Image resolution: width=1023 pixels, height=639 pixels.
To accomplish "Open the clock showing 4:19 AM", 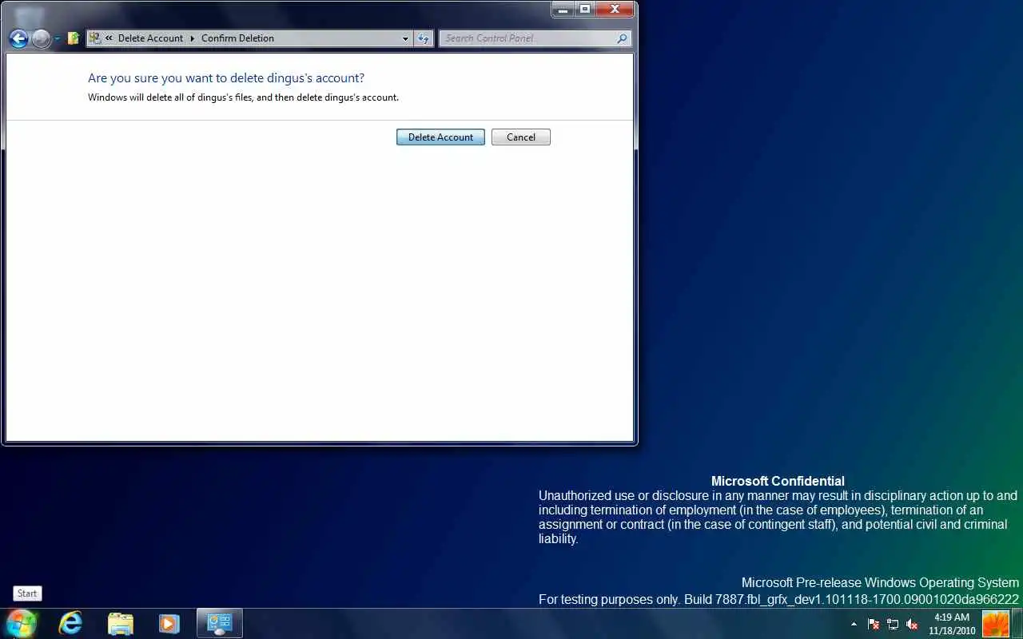I will coord(952,624).
